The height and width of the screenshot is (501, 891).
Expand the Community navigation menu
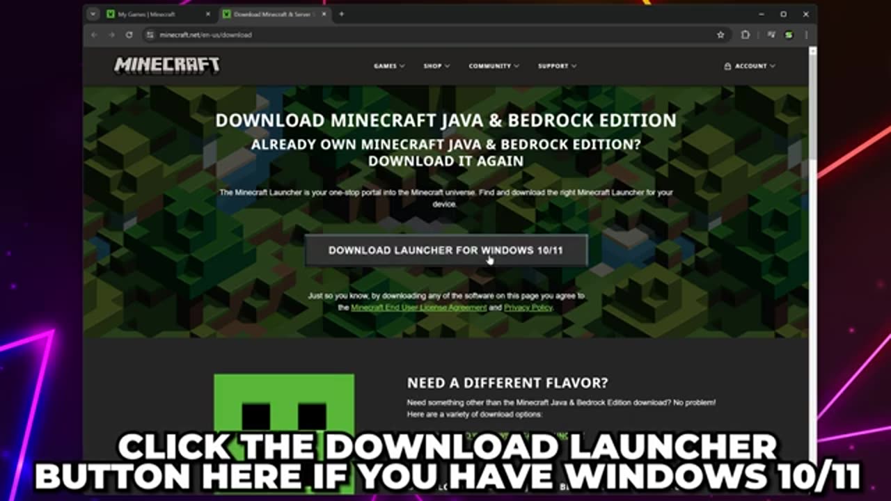click(x=494, y=66)
